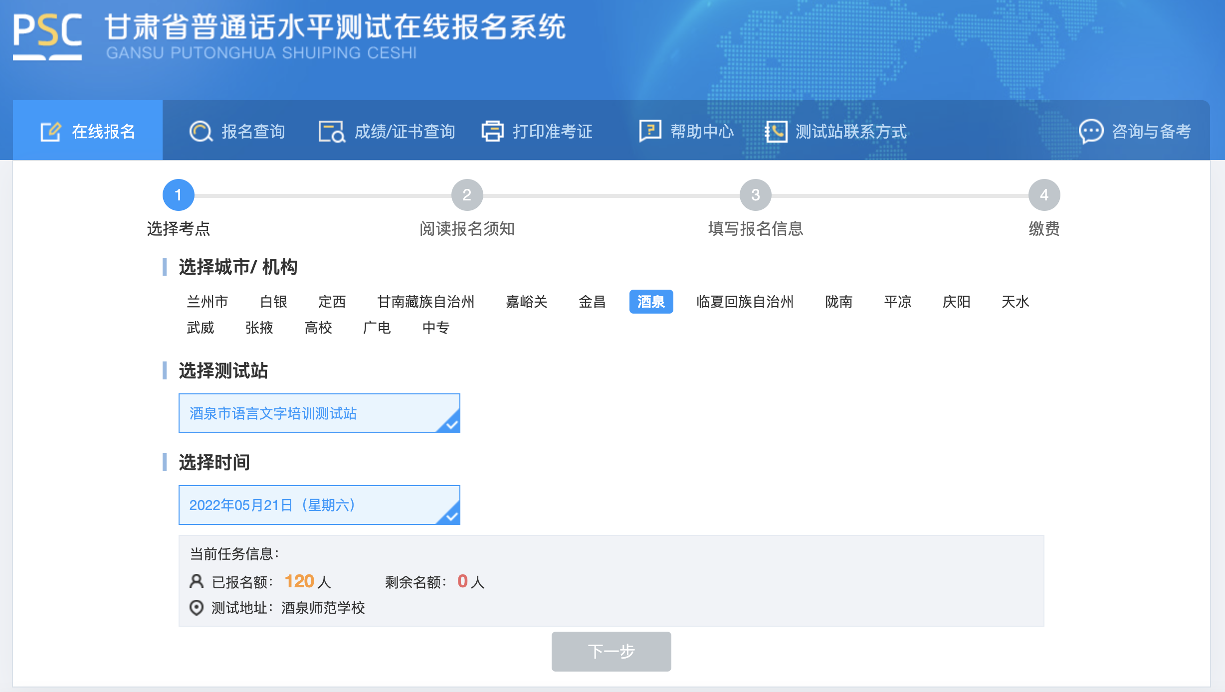
Task: Select 甘南藏族自治州 city link
Action: tap(425, 302)
